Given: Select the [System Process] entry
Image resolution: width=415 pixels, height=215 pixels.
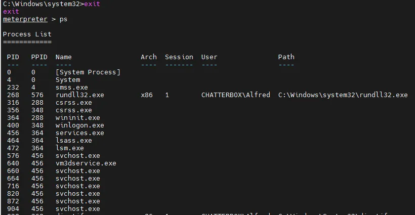Looking at the screenshot, I should click(x=88, y=72).
